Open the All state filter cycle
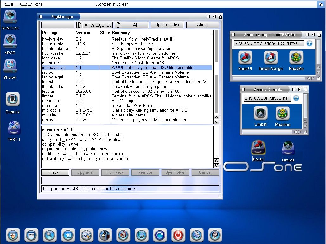This screenshot has width=326, height=244. pos(132,25)
